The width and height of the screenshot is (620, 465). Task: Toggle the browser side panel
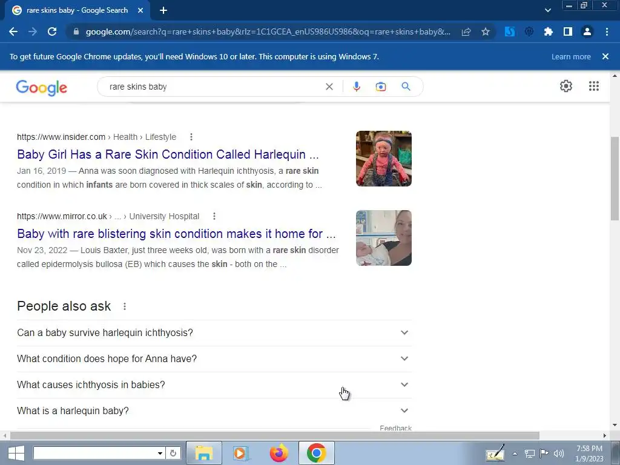568,31
